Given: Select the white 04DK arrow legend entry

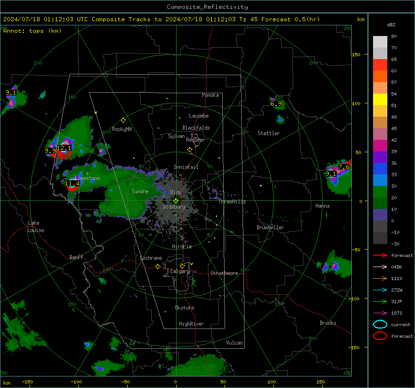Looking at the screenshot, I should coord(380,267).
